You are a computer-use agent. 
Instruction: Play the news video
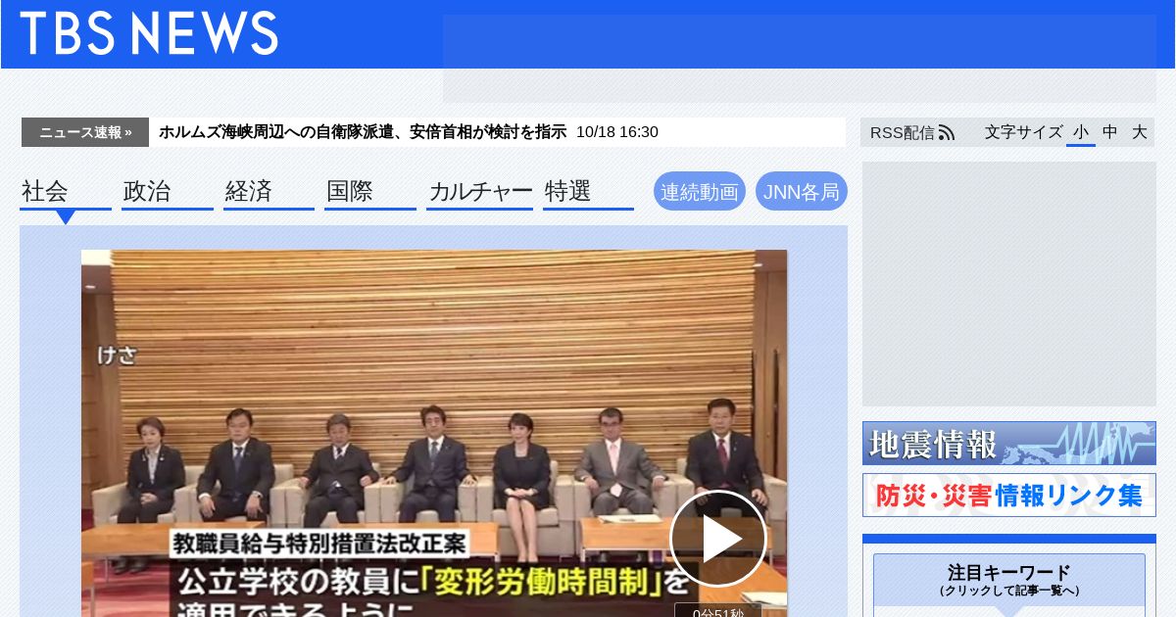pyautogui.click(x=718, y=538)
